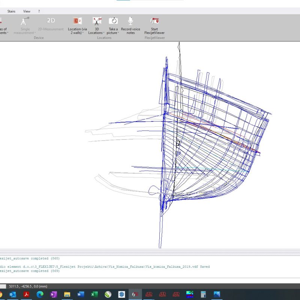This screenshot has width=300, height=300.
Task: Open Outlook from the taskbar
Action: (12, 294)
